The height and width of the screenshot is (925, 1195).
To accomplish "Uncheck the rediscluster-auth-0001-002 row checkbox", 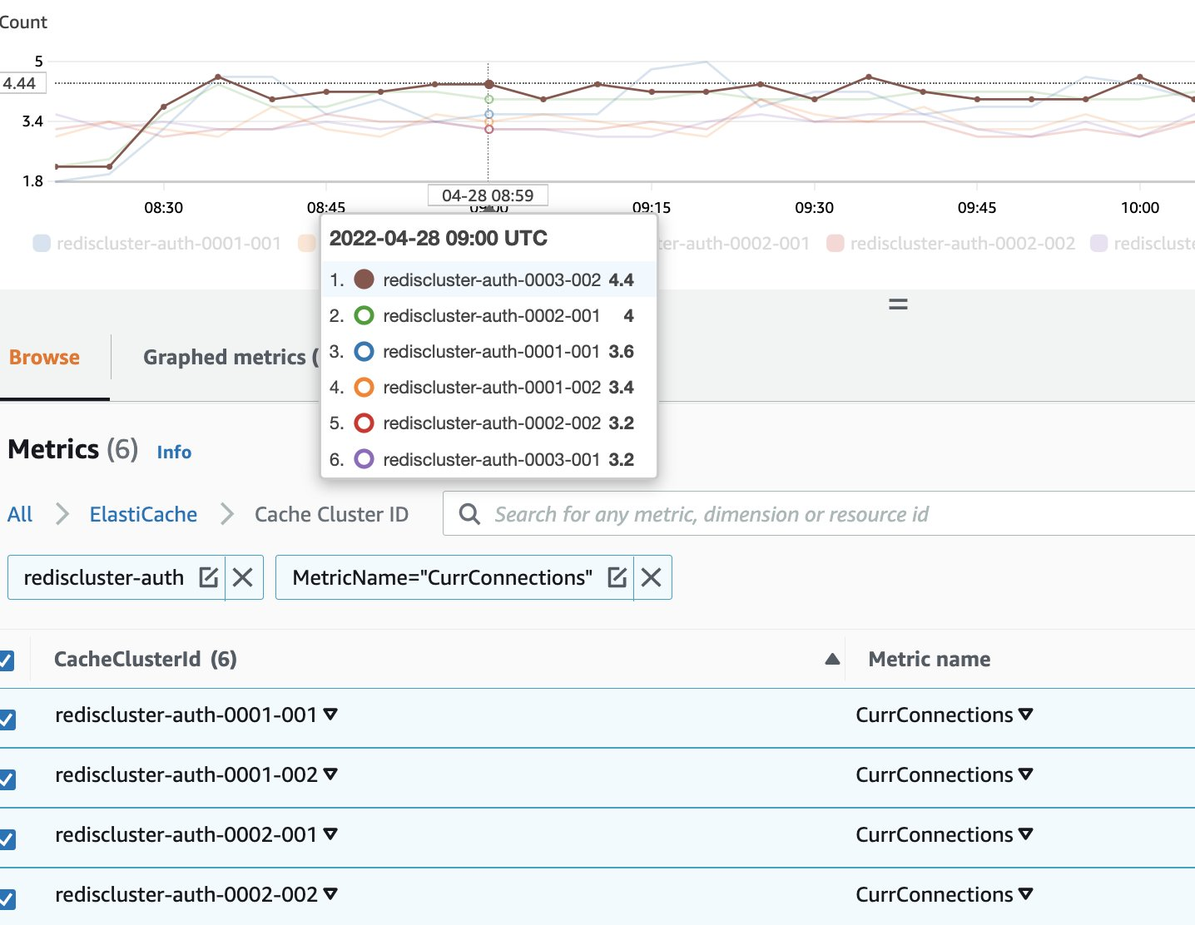I will (x=6, y=779).
